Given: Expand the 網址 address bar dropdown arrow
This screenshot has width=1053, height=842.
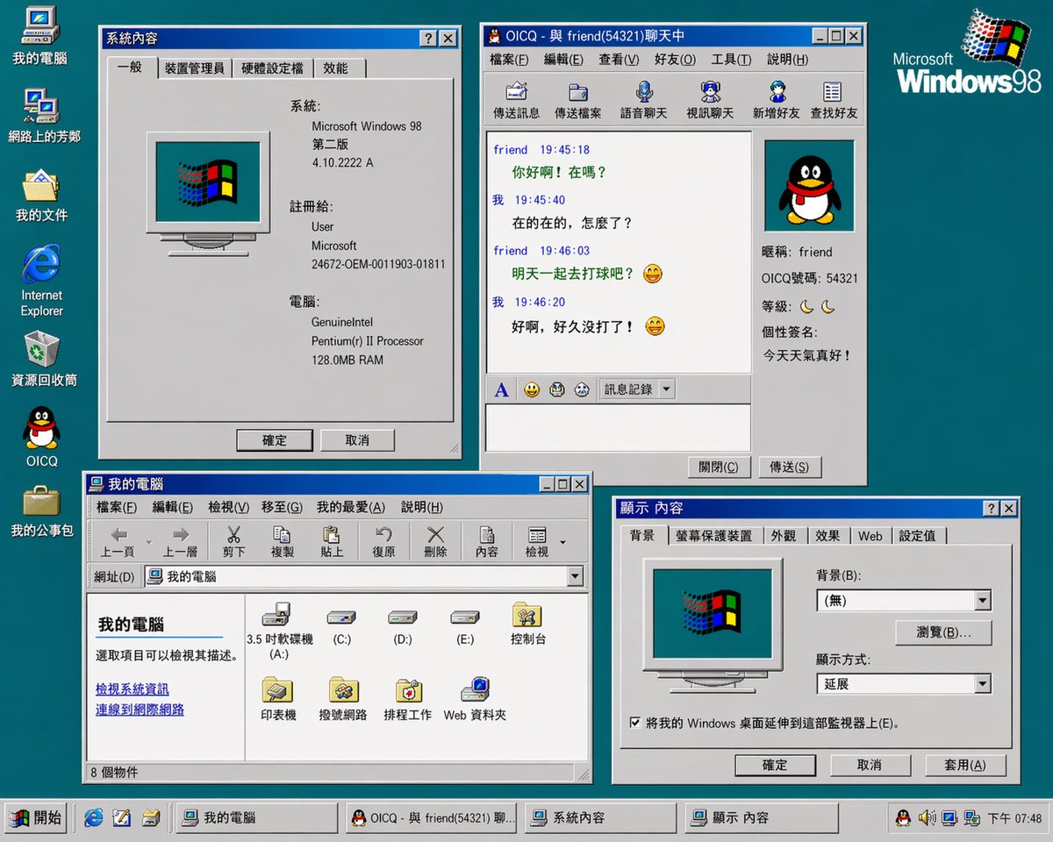Looking at the screenshot, I should click(575, 576).
